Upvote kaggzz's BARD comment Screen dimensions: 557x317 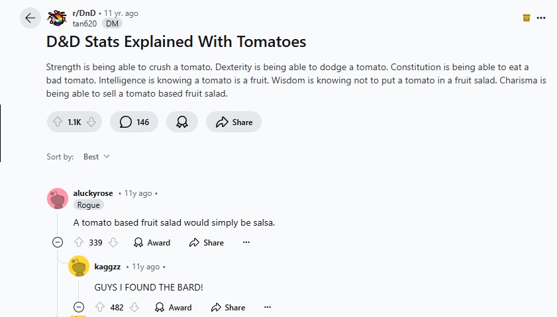pyautogui.click(x=100, y=307)
